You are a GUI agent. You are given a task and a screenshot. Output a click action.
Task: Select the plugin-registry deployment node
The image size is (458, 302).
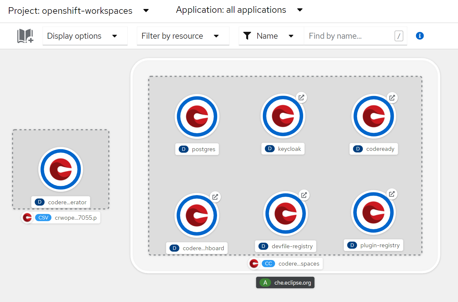tap(373, 212)
